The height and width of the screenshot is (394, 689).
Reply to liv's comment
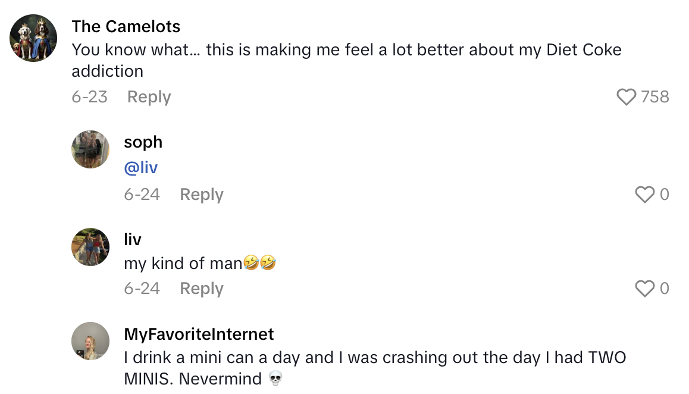[201, 288]
